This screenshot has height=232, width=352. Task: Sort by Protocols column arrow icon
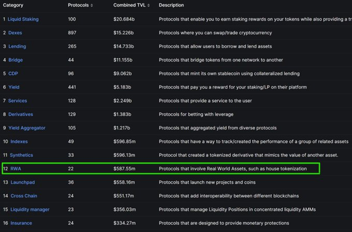click(x=92, y=5)
